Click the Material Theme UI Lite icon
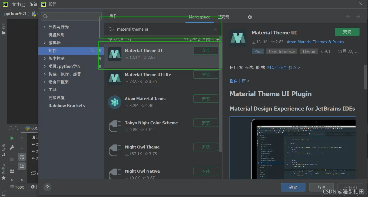This screenshot has width=368, height=197. pos(115,78)
